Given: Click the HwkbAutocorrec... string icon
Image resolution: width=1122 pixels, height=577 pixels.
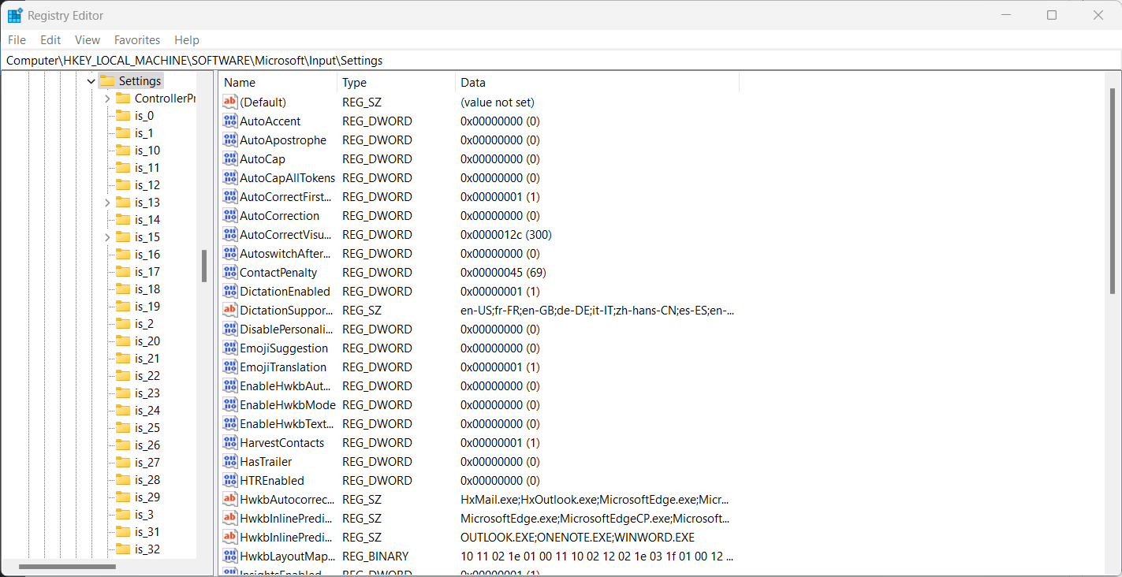Looking at the screenshot, I should point(230,499).
